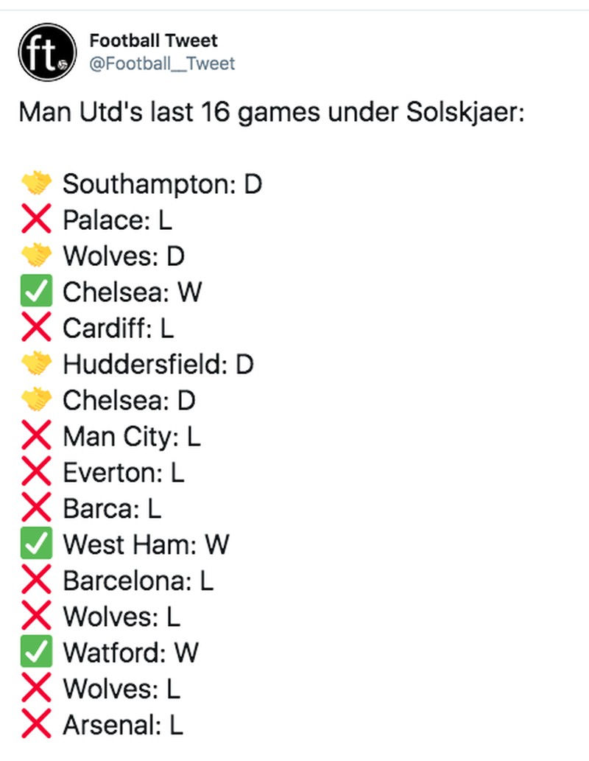Select the green checkmark beside Watford
The image size is (589, 761).
click(36, 653)
